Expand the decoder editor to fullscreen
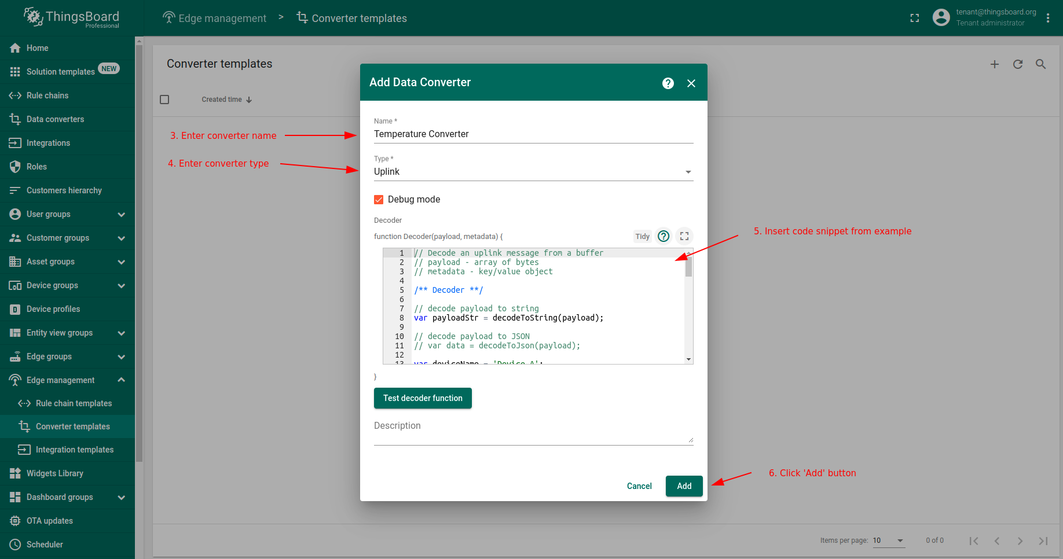1063x559 pixels. point(684,236)
